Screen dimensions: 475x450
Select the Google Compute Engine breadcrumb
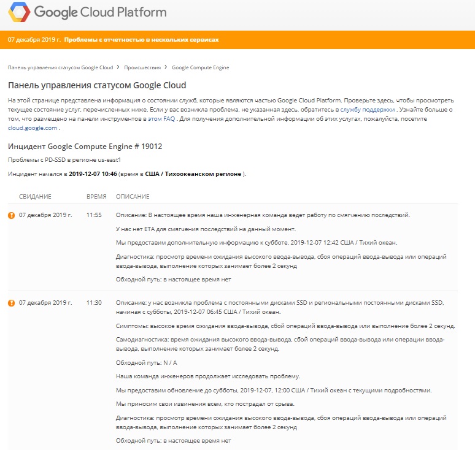(200, 67)
